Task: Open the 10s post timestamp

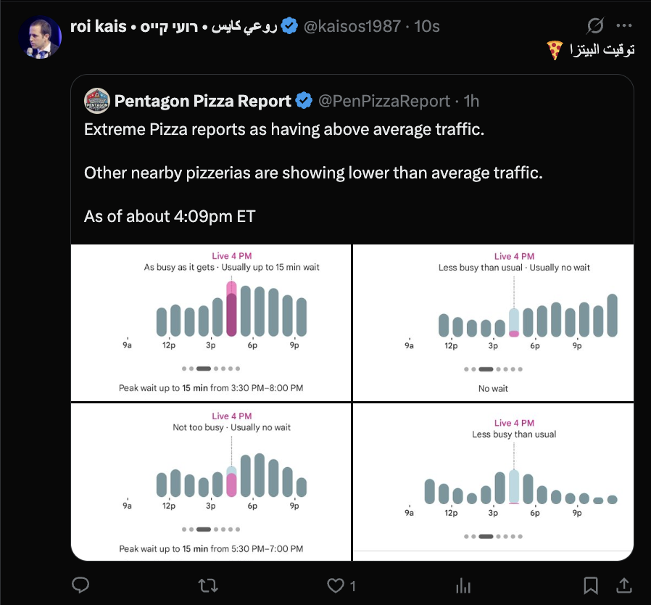Action: (427, 26)
